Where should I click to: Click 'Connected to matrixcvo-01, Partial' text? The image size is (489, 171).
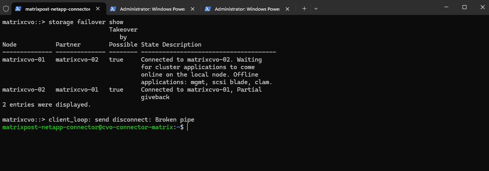[201, 90]
